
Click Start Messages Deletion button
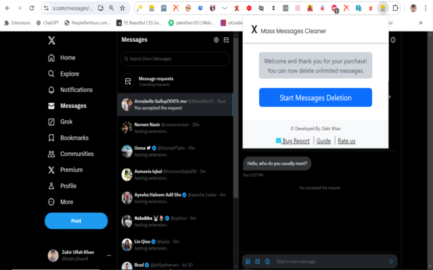315,97
